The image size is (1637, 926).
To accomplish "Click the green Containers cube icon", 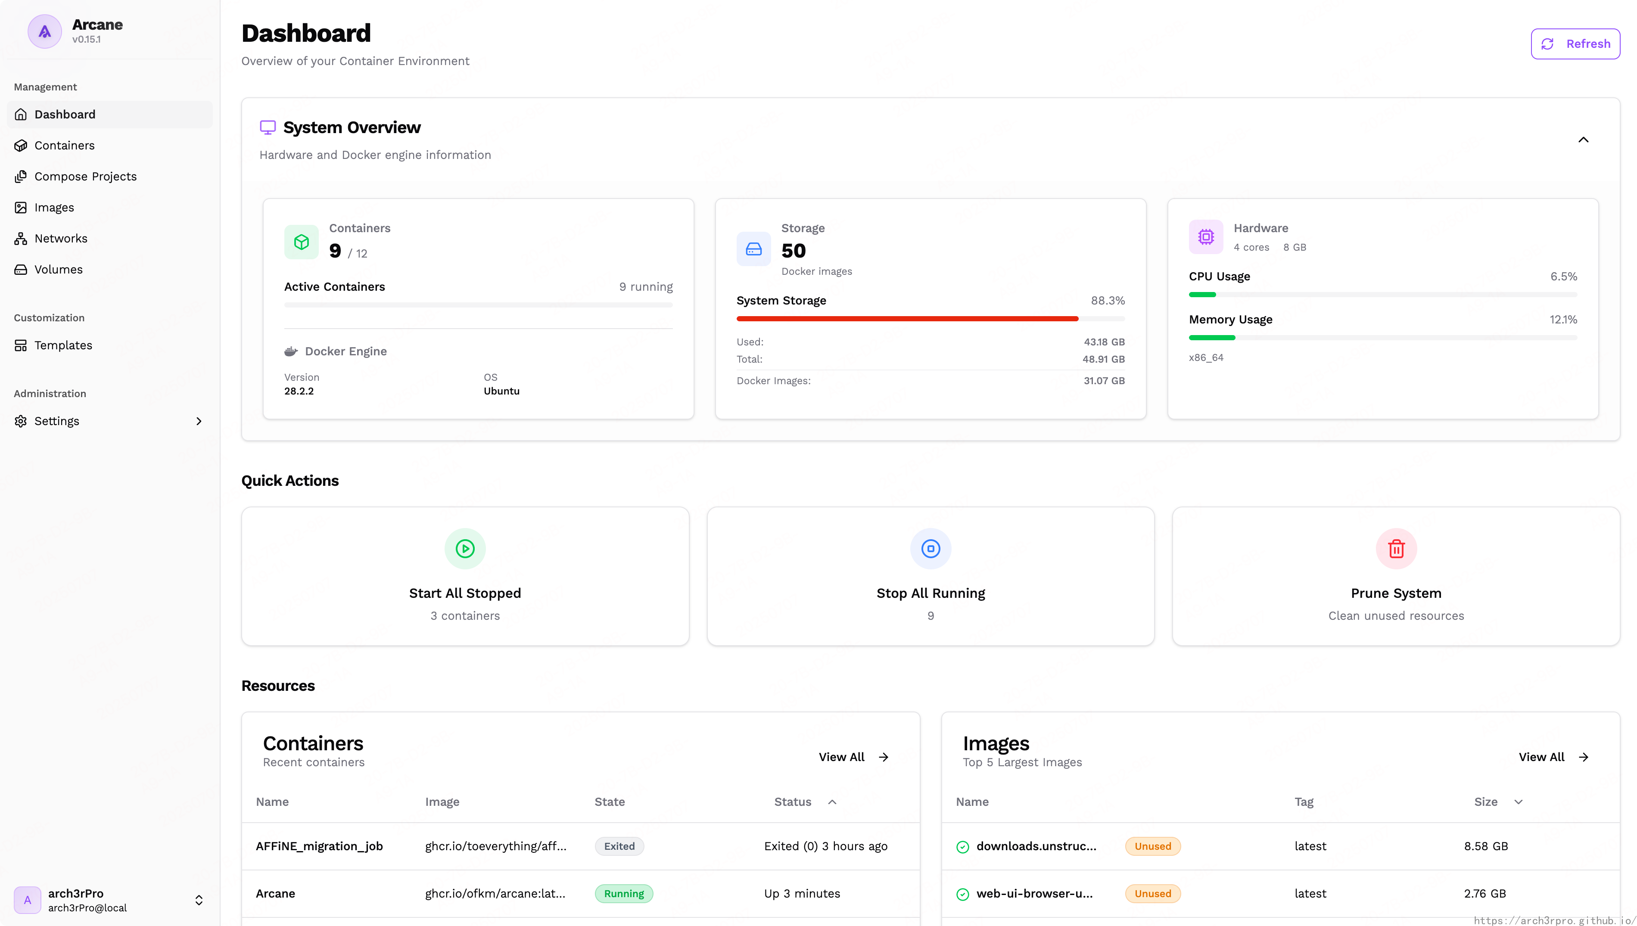I will pyautogui.click(x=302, y=242).
